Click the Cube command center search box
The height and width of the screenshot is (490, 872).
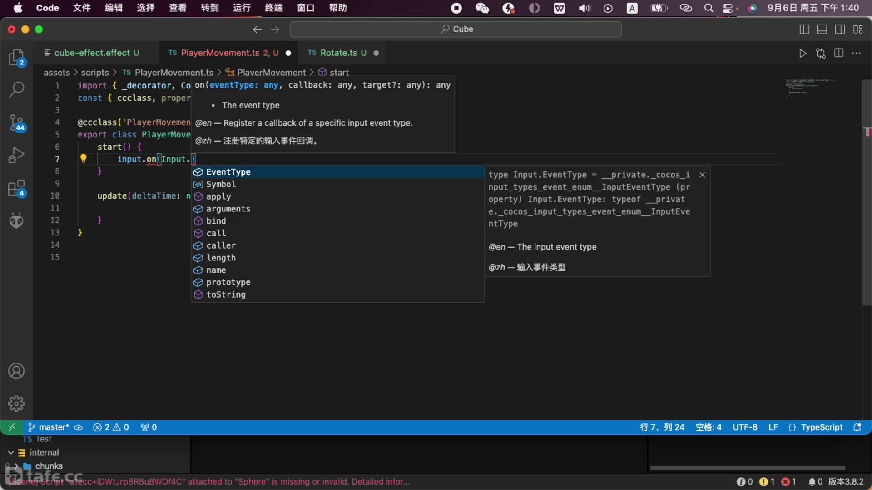pos(456,29)
